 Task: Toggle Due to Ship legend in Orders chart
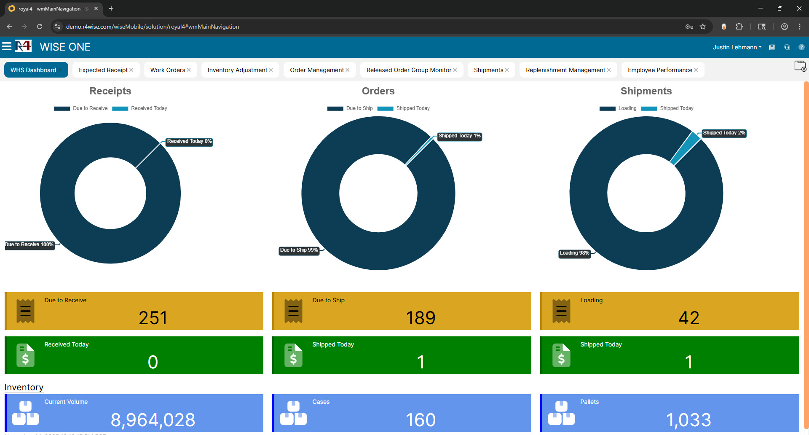[x=350, y=108]
